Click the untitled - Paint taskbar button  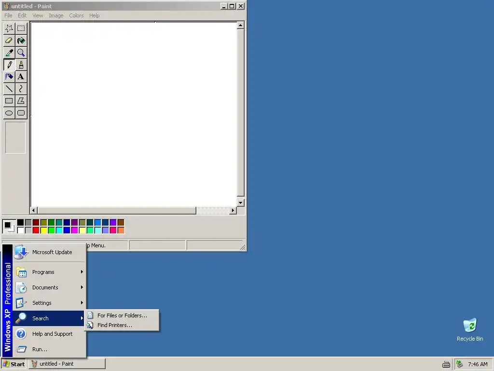click(x=67, y=364)
